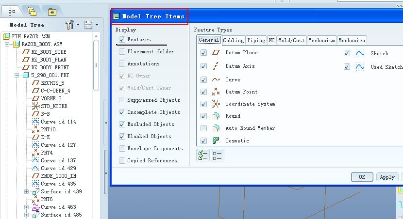The image size is (403, 219).
Task: Toggle the Blanked Objects checkbox
Action: pos(122,136)
